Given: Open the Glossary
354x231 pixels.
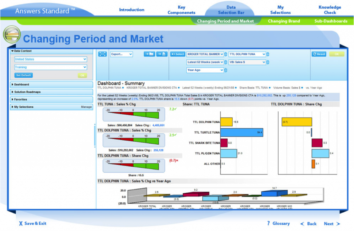Looking at the screenshot, I should click(278, 223).
